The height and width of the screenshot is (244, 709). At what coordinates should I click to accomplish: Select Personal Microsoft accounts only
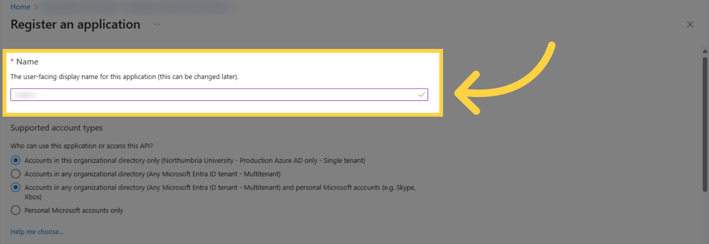click(x=16, y=210)
